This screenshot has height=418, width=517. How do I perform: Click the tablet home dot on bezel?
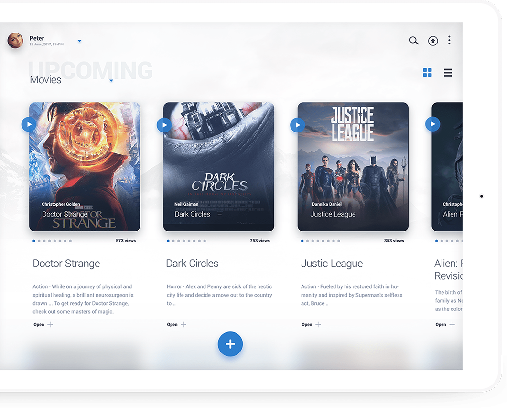coord(481,196)
